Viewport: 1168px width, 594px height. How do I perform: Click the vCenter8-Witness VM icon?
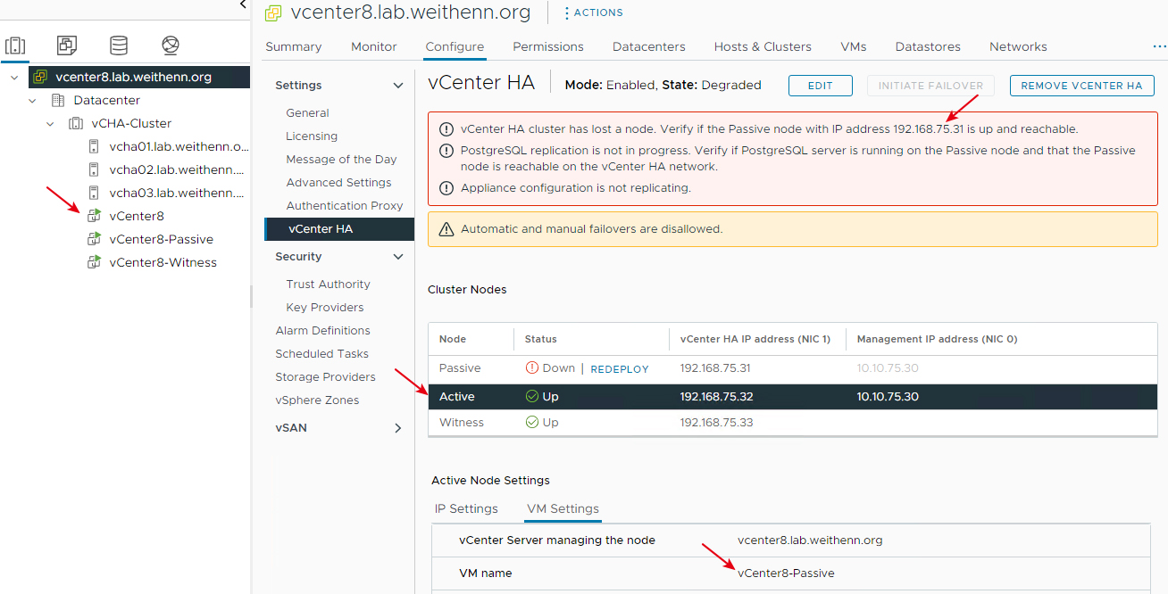[x=94, y=262]
